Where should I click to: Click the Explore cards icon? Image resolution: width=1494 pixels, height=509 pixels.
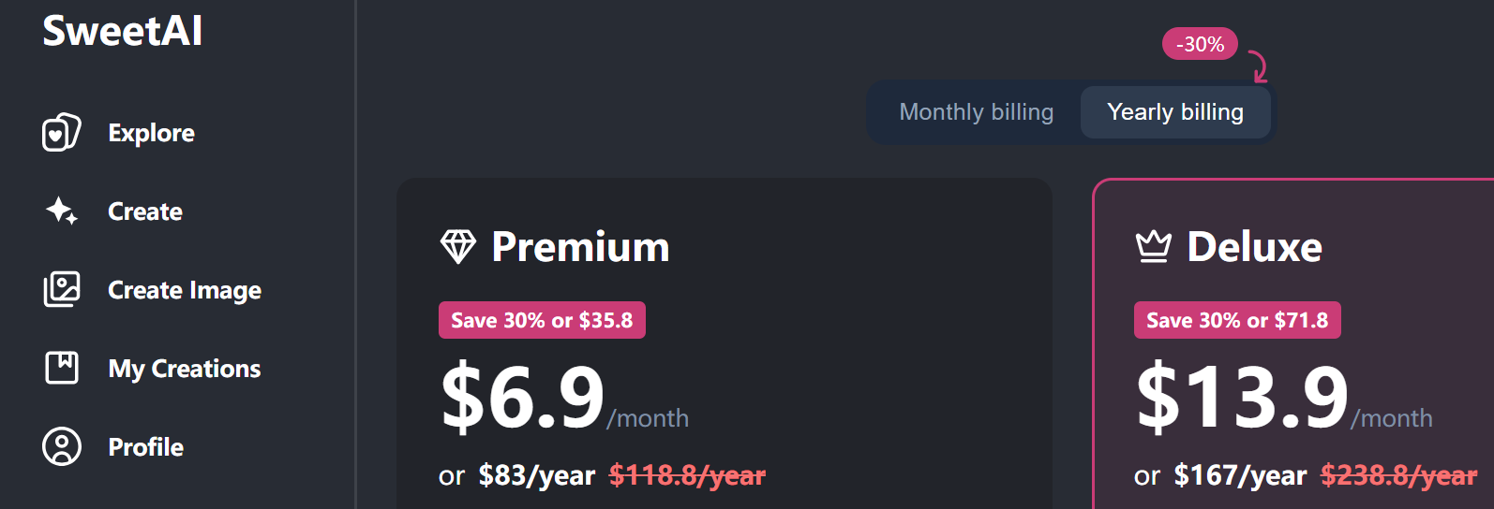click(x=62, y=133)
